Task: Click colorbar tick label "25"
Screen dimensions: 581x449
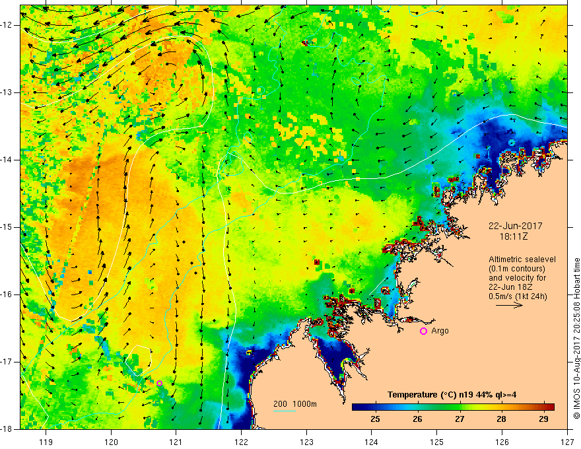Action: pyautogui.click(x=376, y=419)
